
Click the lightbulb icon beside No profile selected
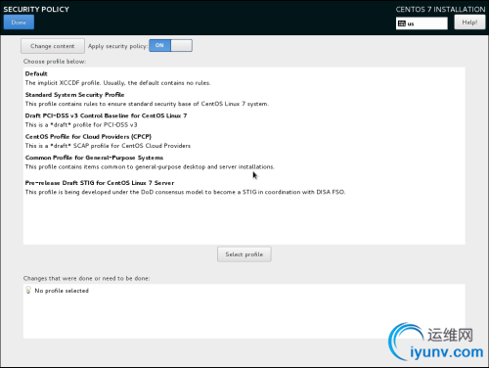(x=28, y=290)
